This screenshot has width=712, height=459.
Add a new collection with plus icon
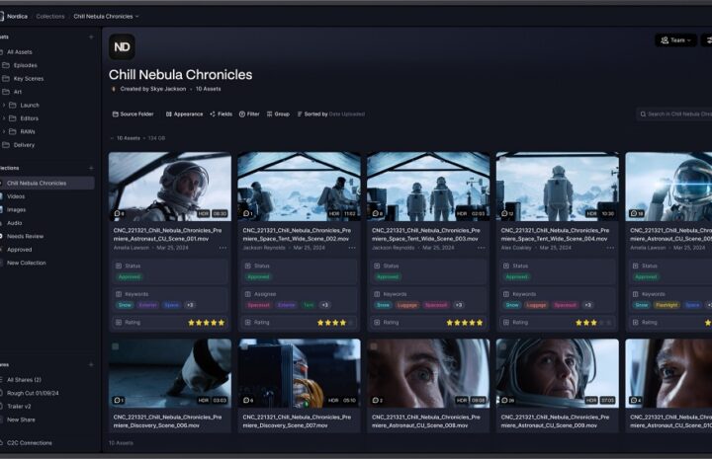pyautogui.click(x=91, y=168)
